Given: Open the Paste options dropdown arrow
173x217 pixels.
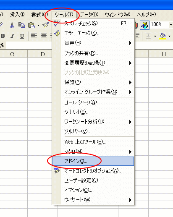Looking at the screenshot, I should pyautogui.click(x=38, y=25).
